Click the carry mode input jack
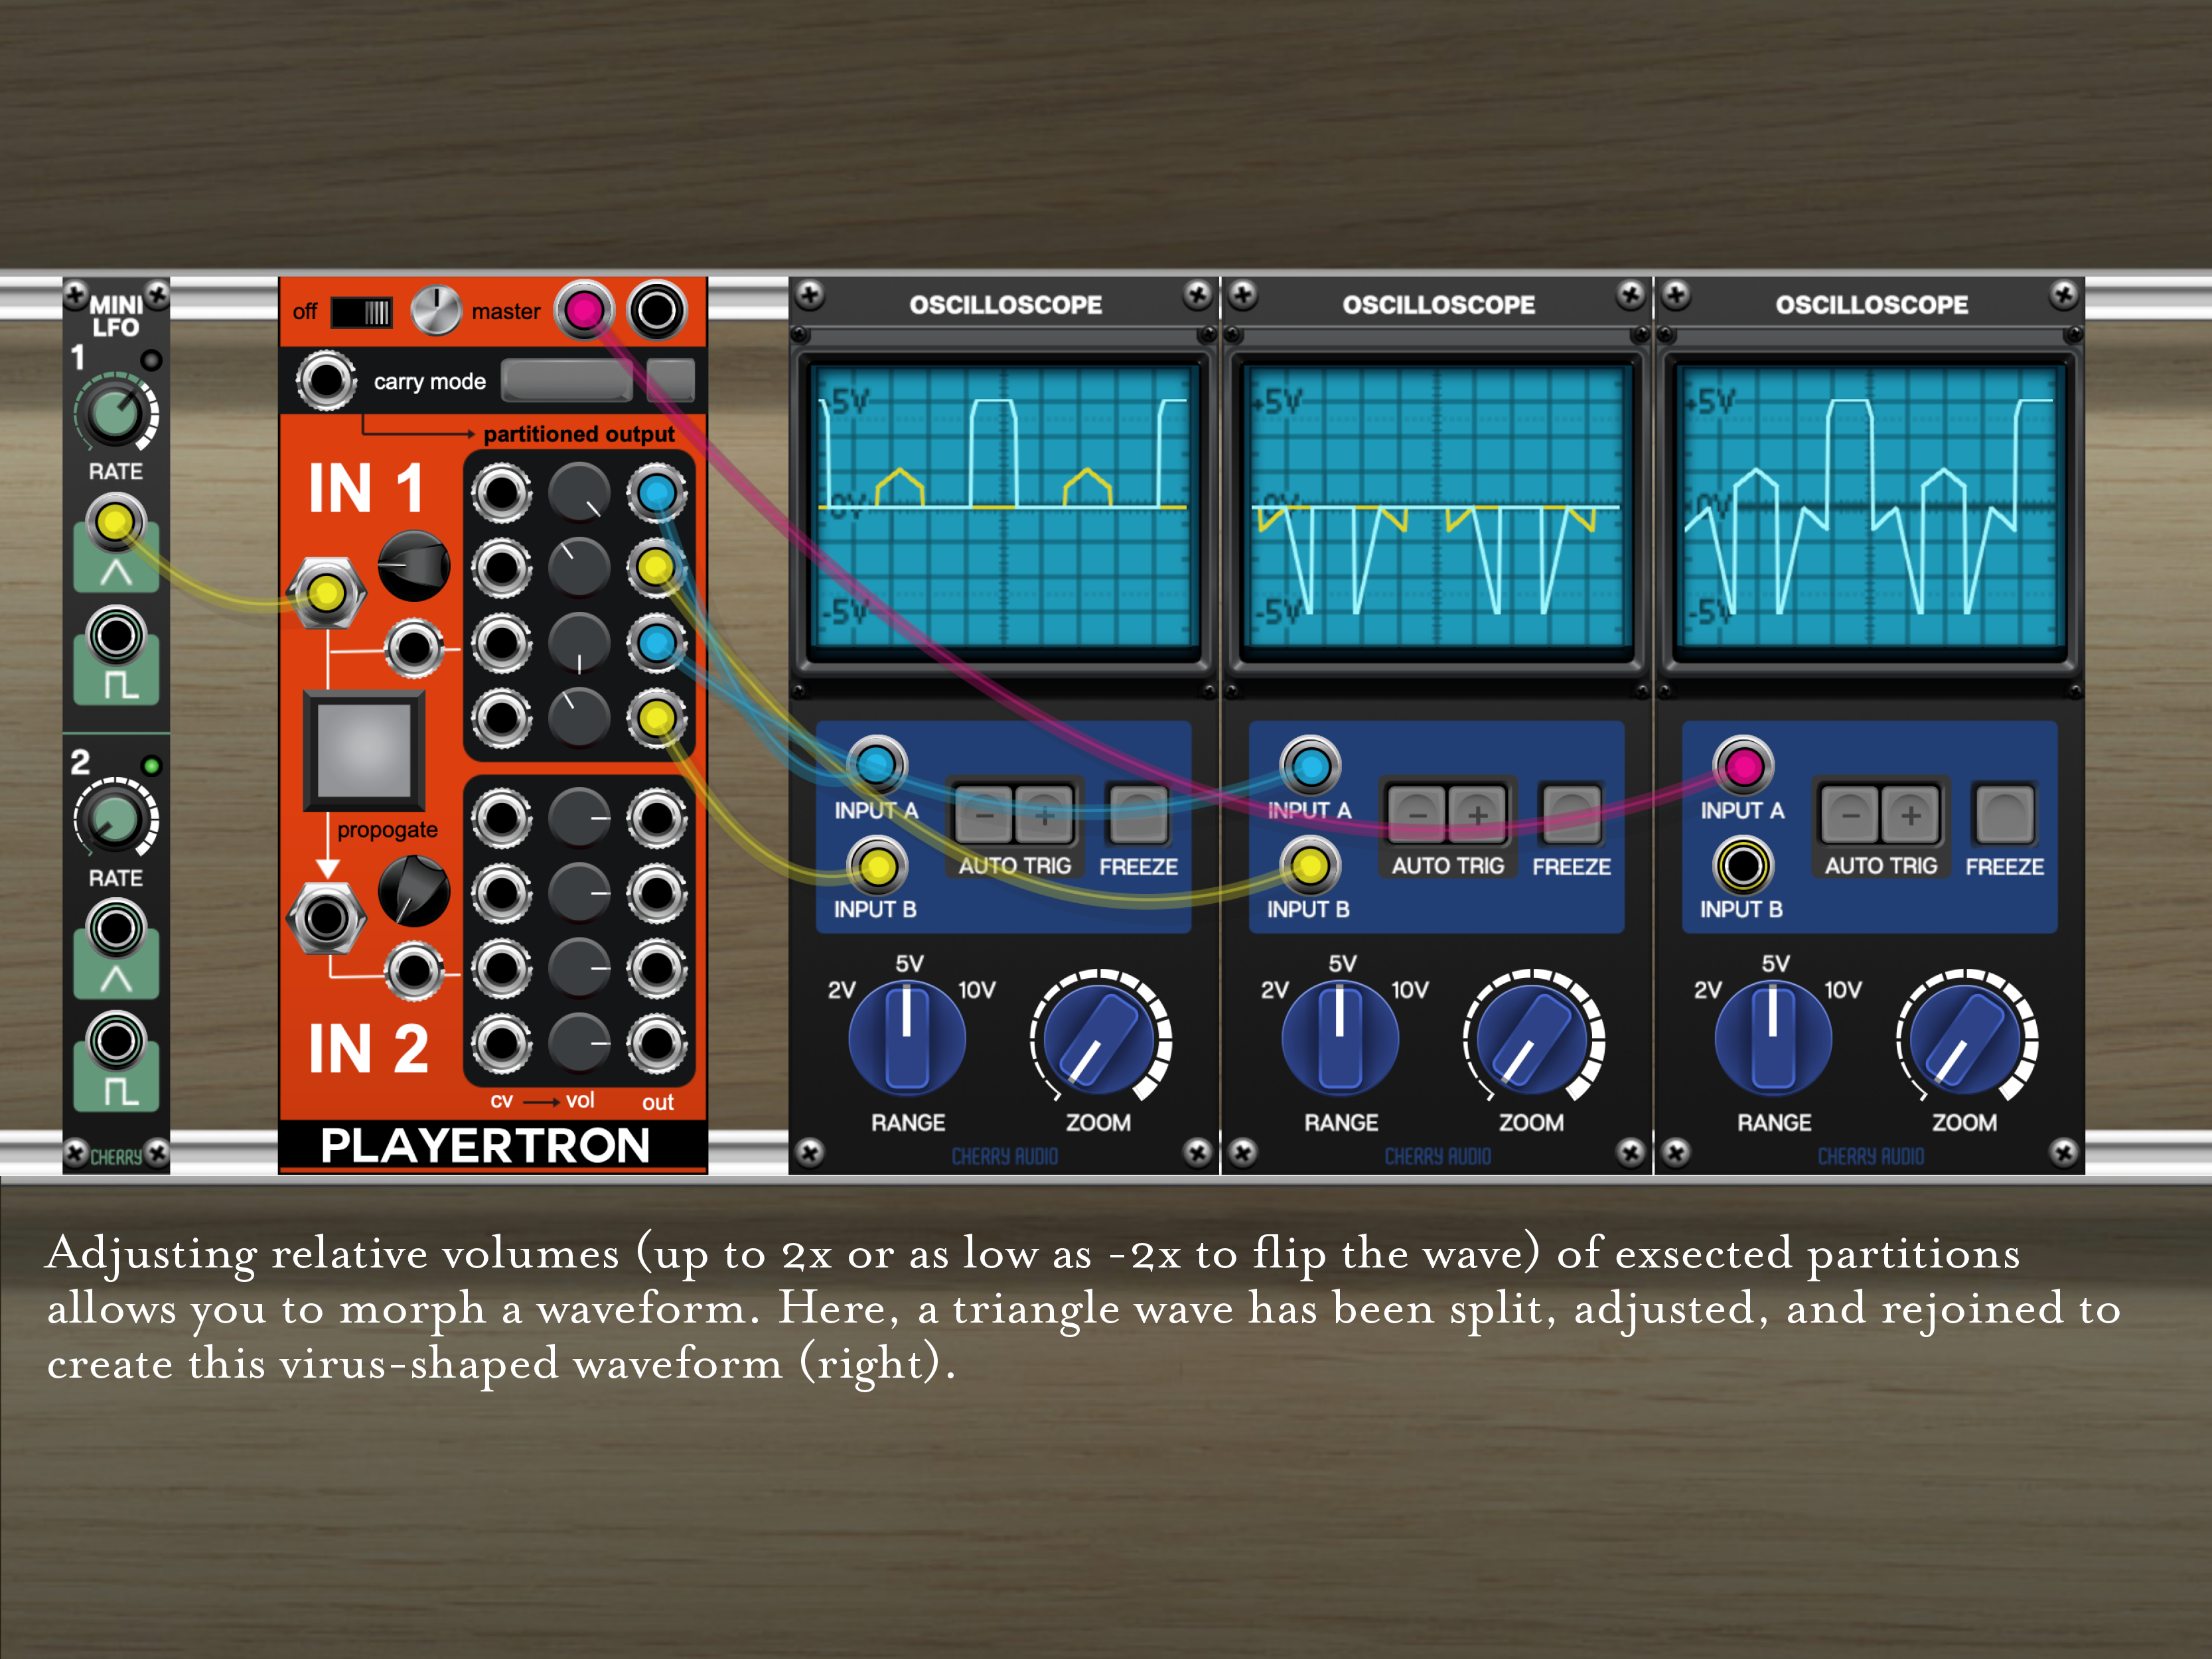The height and width of the screenshot is (1659, 2212). tap(326, 380)
